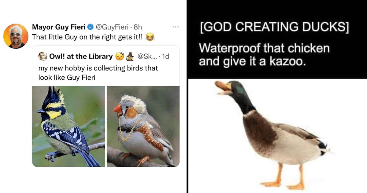Click the mallard duck image

(272, 134)
